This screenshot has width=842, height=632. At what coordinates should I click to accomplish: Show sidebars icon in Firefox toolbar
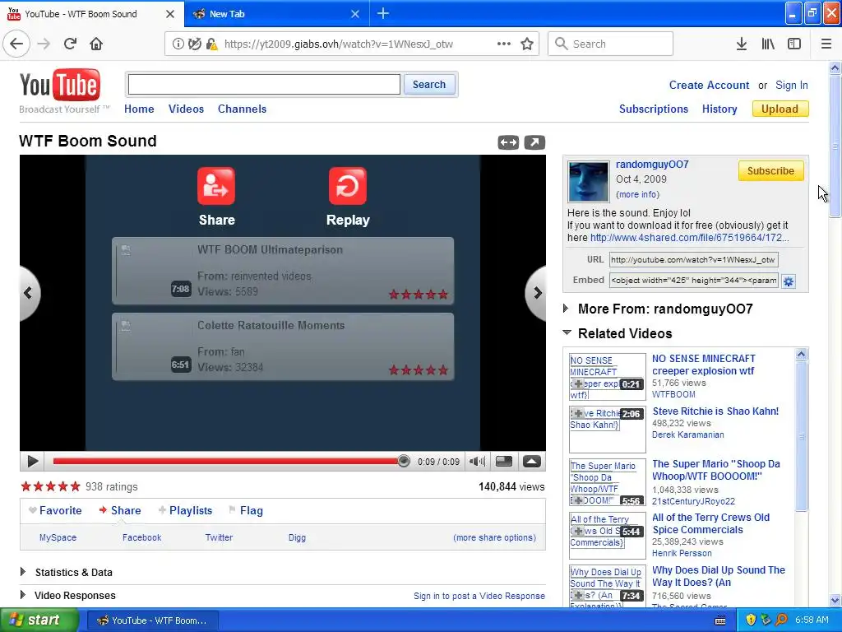pyautogui.click(x=794, y=44)
